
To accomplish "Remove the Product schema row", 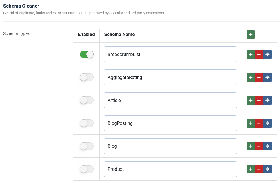I will click(259, 169).
